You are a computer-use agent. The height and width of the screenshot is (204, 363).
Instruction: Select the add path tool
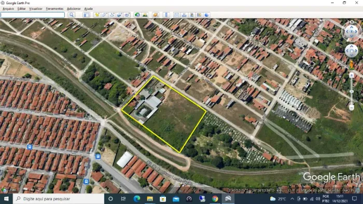(112, 15)
